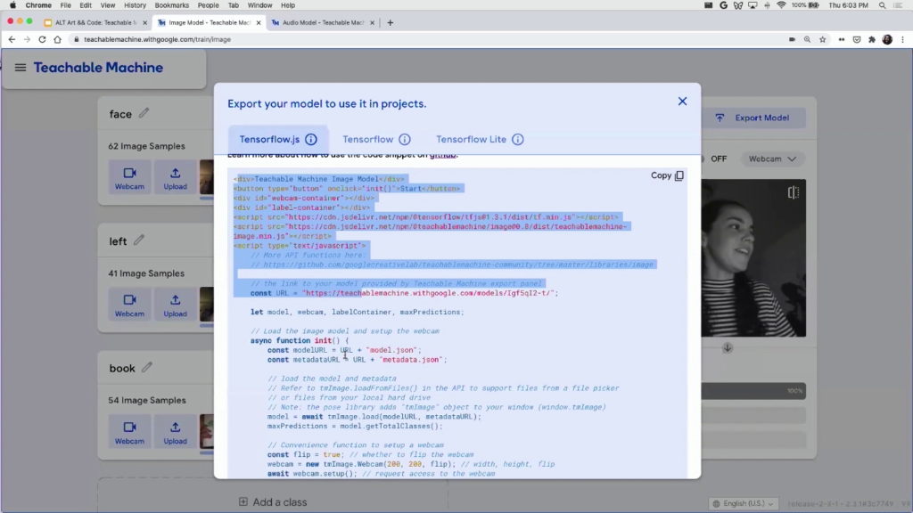Click the dialog title "Export your model"
Image resolution: width=913 pixels, height=513 pixels.
[x=327, y=103]
